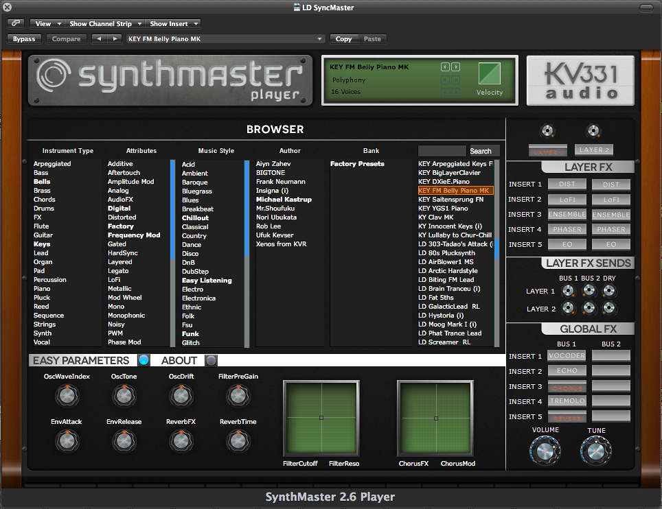Click the preset list scrollbar
This screenshot has width=662, height=509.
pos(497,253)
